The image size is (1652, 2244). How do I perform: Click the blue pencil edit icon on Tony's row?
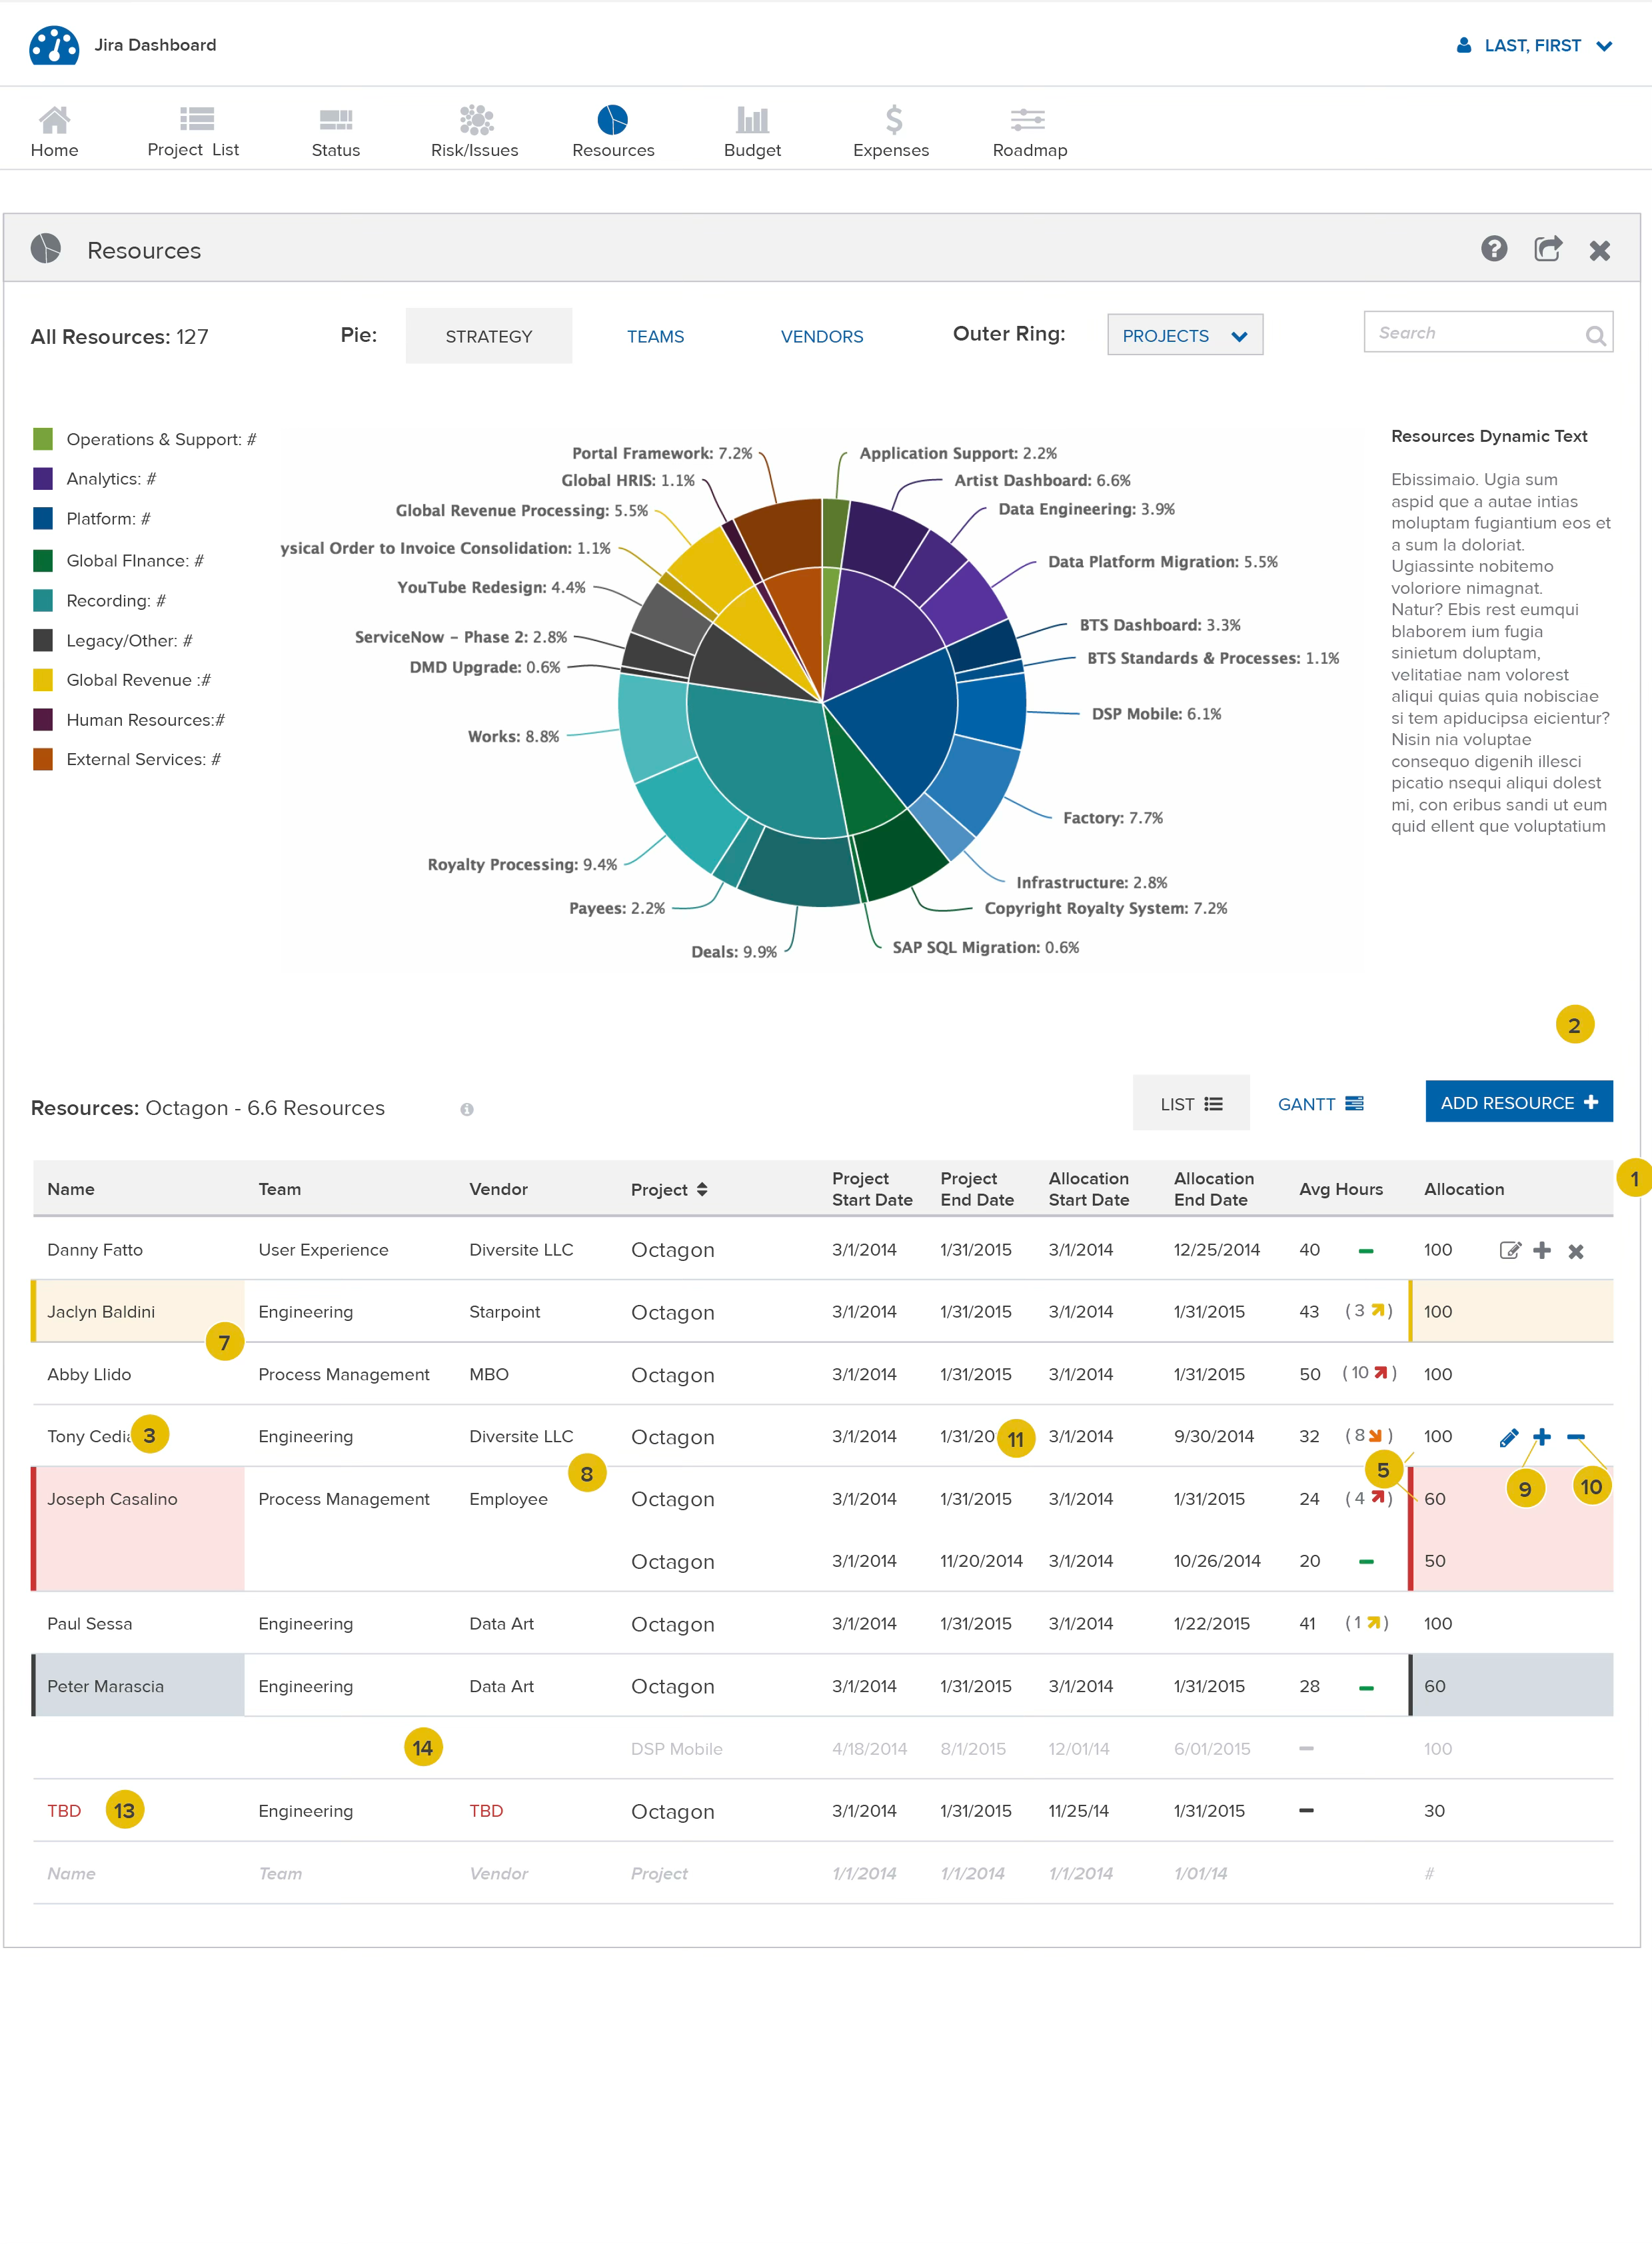pos(1508,1438)
